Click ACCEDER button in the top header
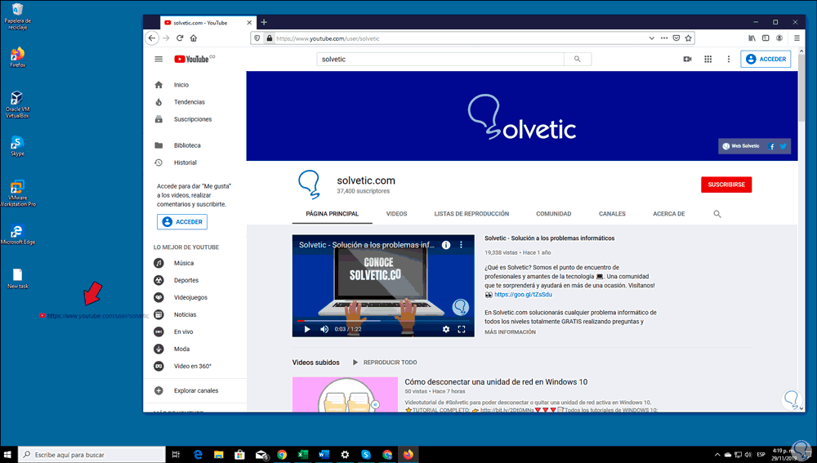This screenshot has width=817, height=463. click(x=766, y=60)
